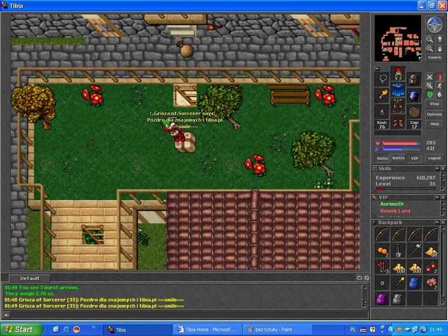The height and width of the screenshot is (336, 448).
Task: Click the 88 gold coins stack
Action: click(x=431, y=251)
